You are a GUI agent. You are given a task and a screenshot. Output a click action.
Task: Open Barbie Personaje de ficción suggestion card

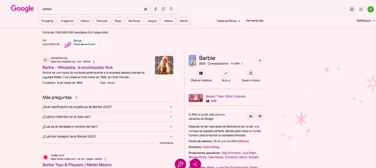coord(81,42)
